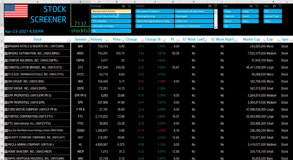The width and height of the screenshot is (293, 160).
Task: Open the Change column filter dropdown
Action: [142, 41]
